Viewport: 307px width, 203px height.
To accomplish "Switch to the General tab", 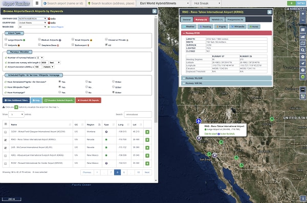I will 187,19.
